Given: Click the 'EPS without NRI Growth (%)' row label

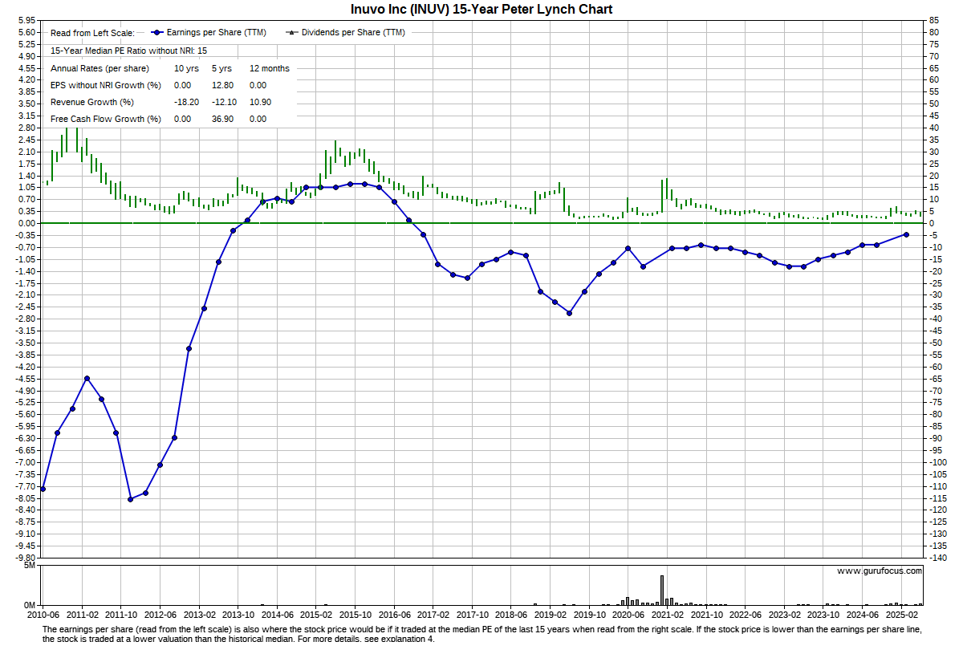Looking at the screenshot, I should coord(106,85).
